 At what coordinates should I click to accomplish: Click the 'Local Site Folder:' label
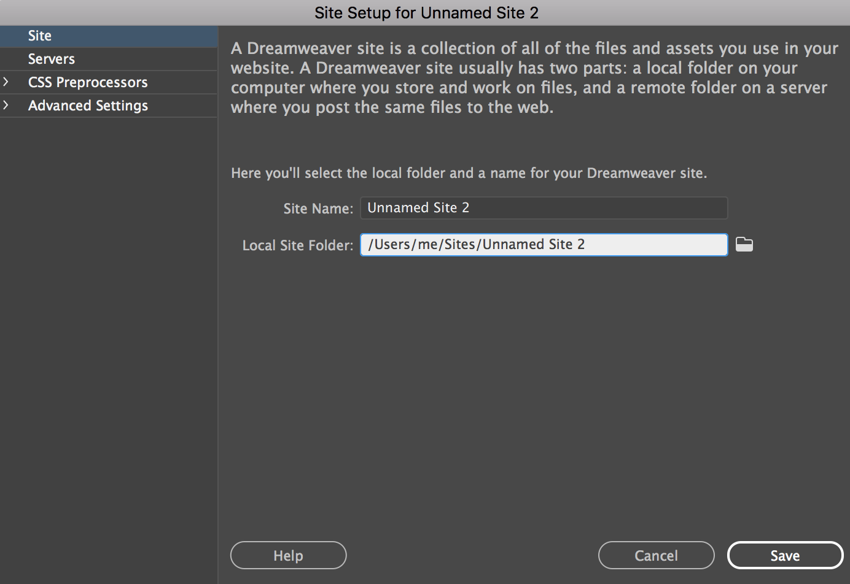coord(298,245)
